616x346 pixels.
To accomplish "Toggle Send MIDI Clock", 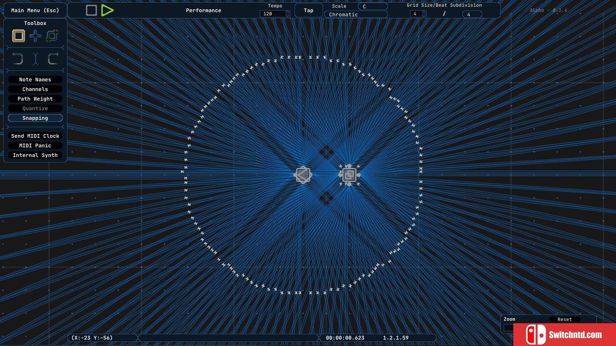I will [35, 136].
